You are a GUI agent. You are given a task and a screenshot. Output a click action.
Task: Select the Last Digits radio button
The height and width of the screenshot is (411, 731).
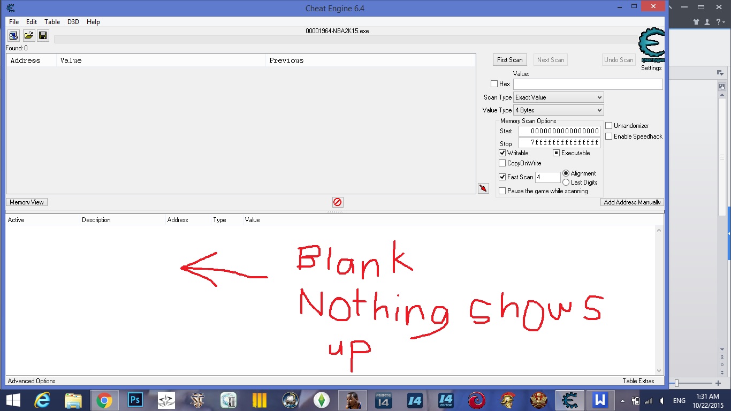pyautogui.click(x=566, y=182)
